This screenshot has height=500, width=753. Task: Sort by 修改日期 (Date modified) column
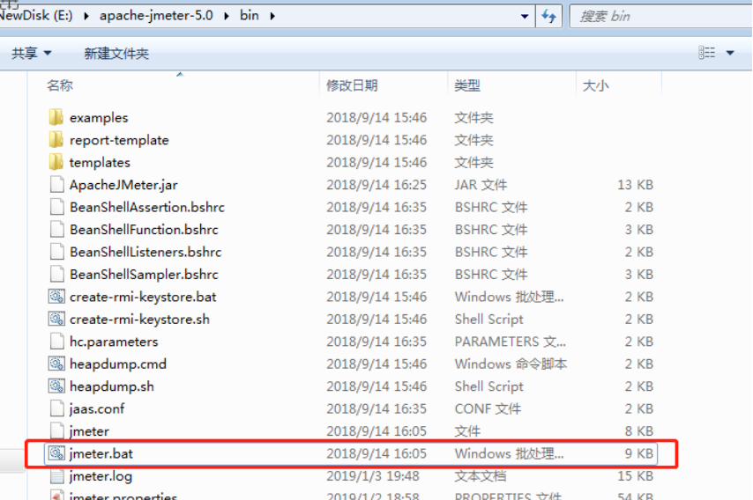352,85
